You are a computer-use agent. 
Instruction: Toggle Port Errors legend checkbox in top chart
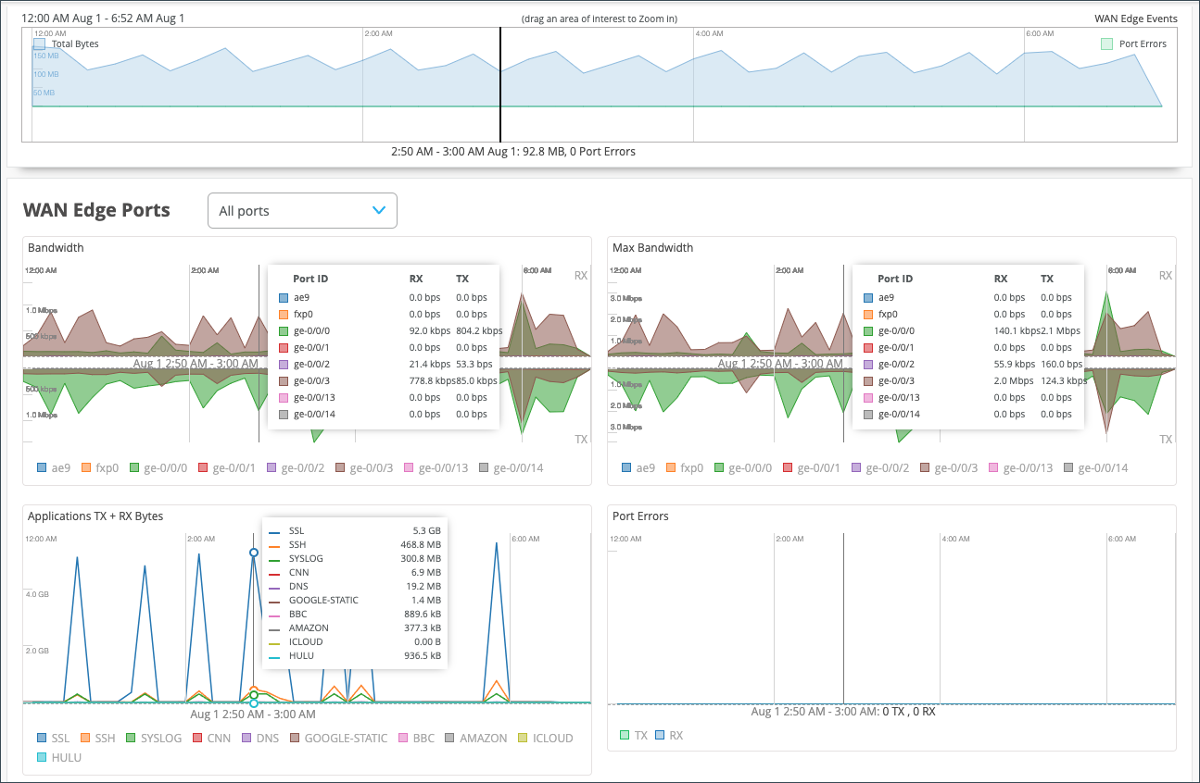(x=1106, y=43)
